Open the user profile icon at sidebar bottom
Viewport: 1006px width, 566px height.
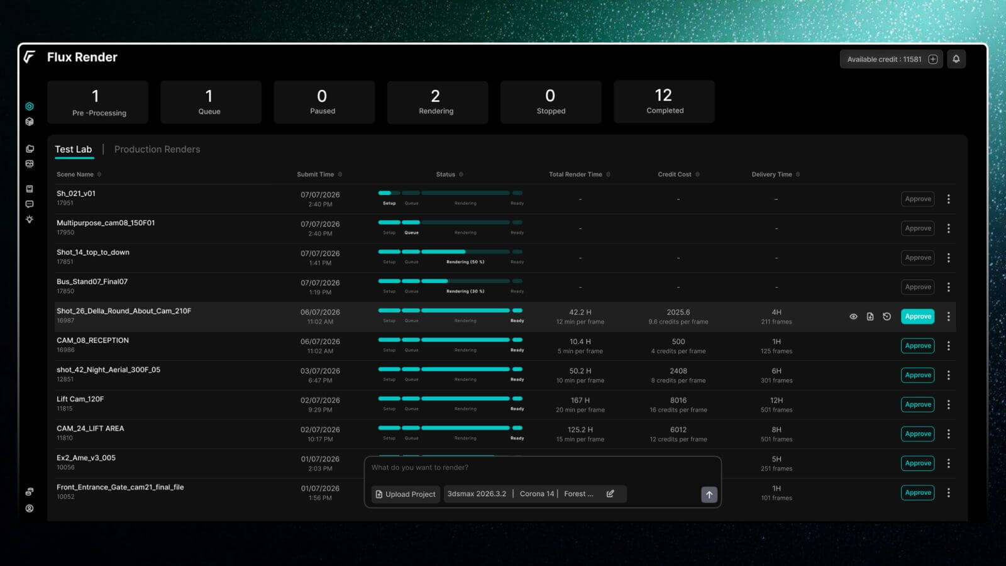pos(30,508)
